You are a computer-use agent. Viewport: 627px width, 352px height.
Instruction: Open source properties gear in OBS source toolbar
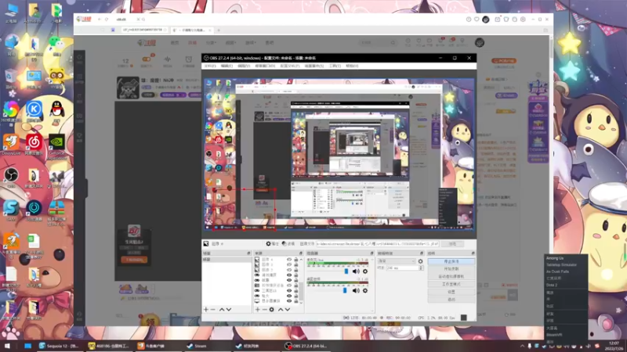point(268,243)
